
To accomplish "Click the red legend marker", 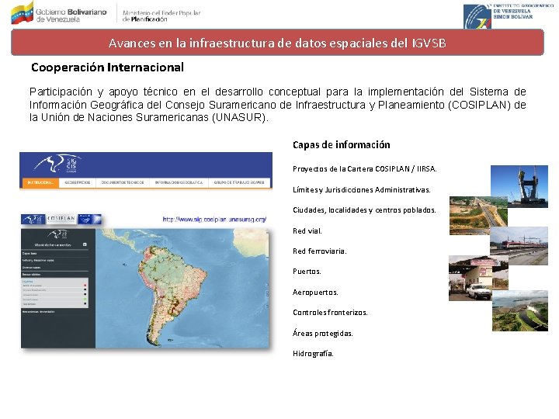I will point(85,286).
